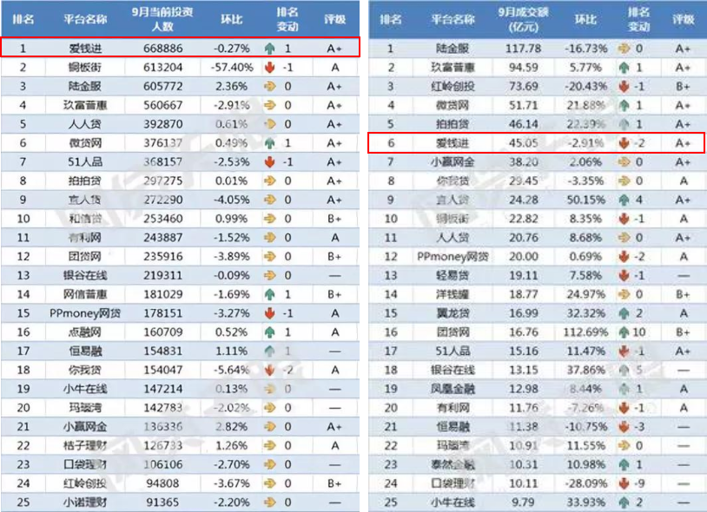Click the up arrow in the 112.69% row

[x=624, y=332]
